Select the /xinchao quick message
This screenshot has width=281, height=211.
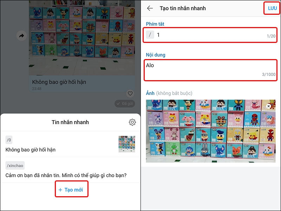click(70, 170)
